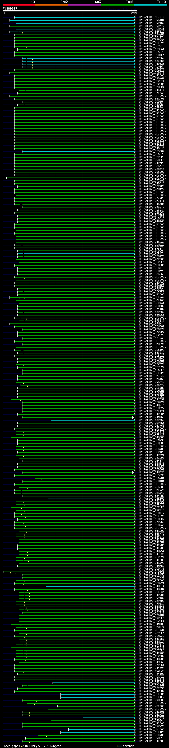This screenshot has width=169, height=748.
Task: Open hit UniRef100_B4FI22
Action: coord(152,32)
